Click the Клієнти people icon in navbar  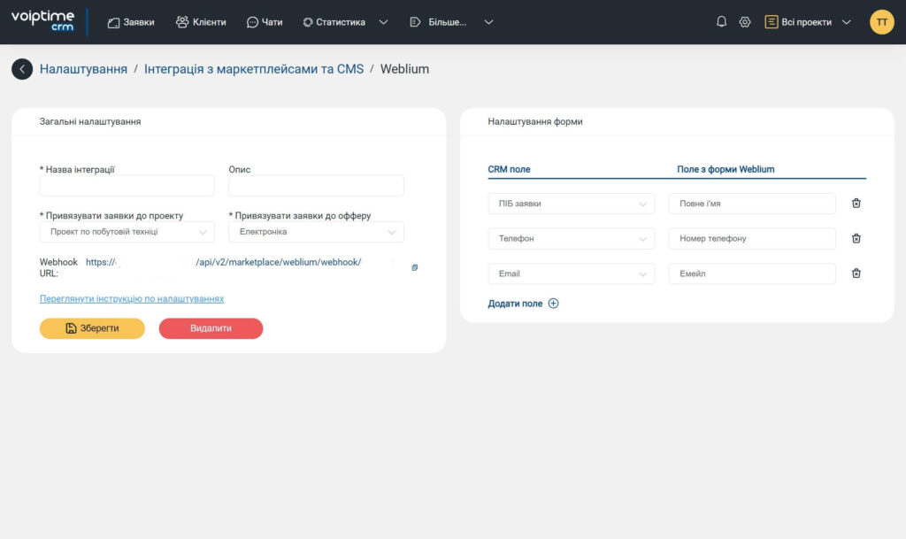pos(182,22)
